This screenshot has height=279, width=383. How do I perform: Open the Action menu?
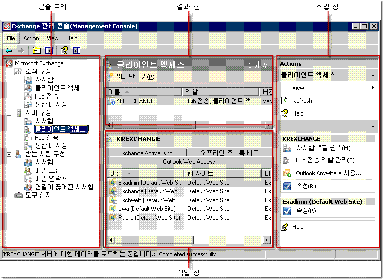click(x=31, y=39)
